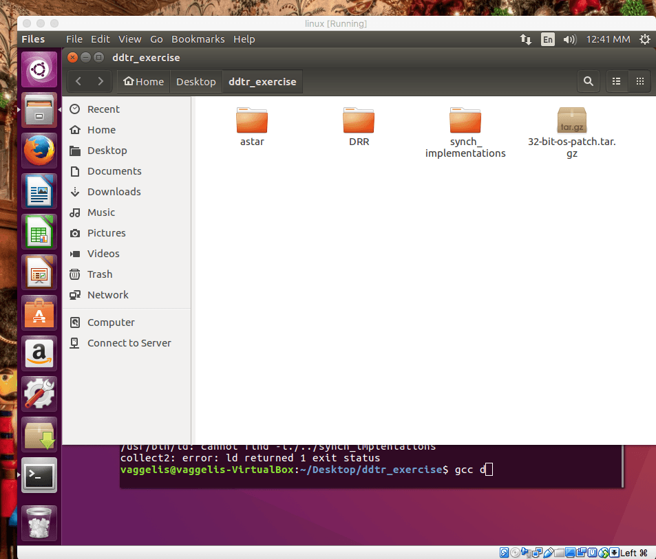656x559 pixels.
Task: Select the 32-bit-os-patch.tar.gz archive
Action: 571,122
